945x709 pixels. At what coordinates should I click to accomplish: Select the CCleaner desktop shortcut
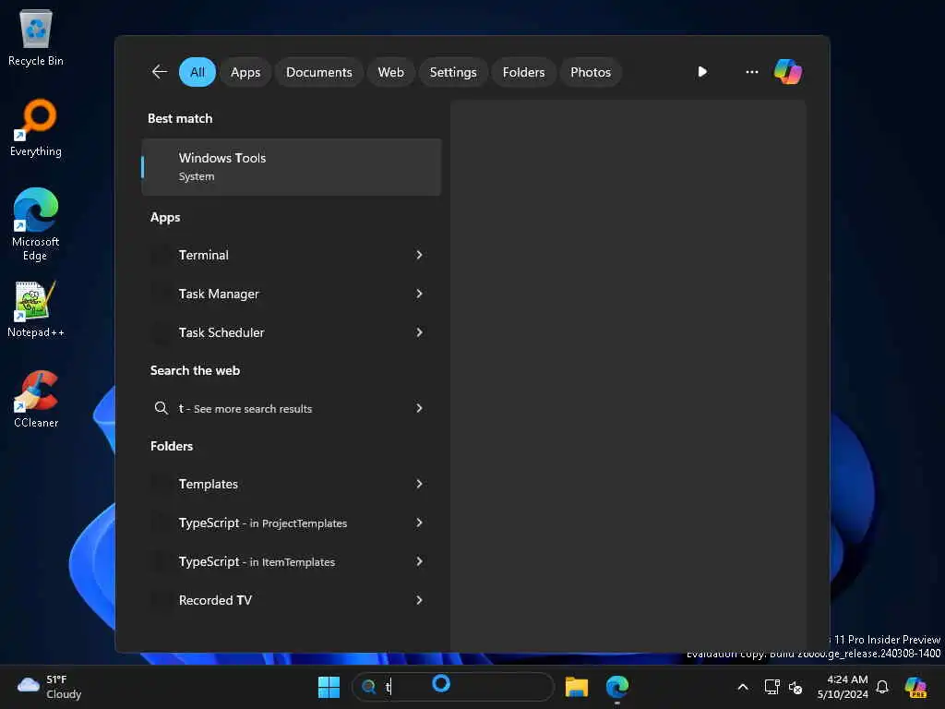click(x=36, y=399)
